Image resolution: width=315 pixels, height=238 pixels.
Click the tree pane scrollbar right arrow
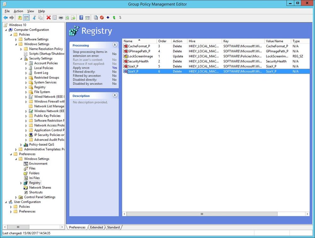[62, 227]
